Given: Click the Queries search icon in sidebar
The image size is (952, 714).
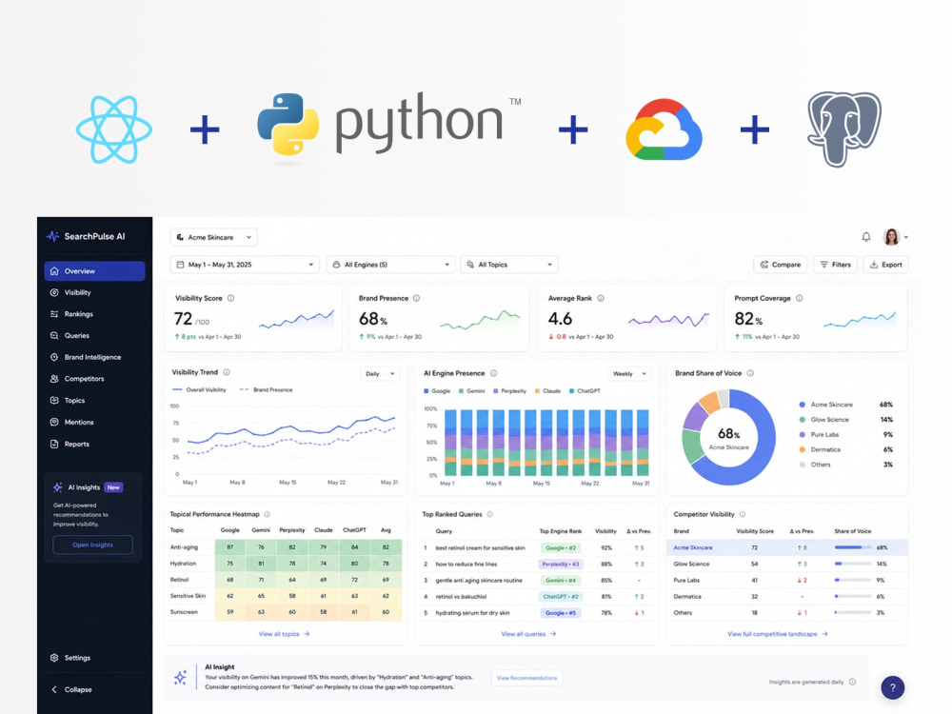Looking at the screenshot, I should click(x=54, y=335).
